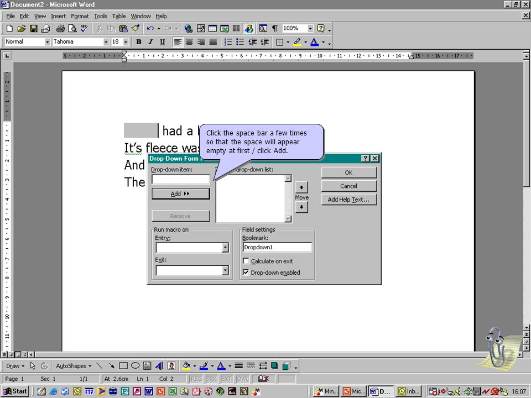Viewport: 531px width, 398px height.
Task: Insert an Excel worksheet
Action: pyautogui.click(x=224, y=28)
